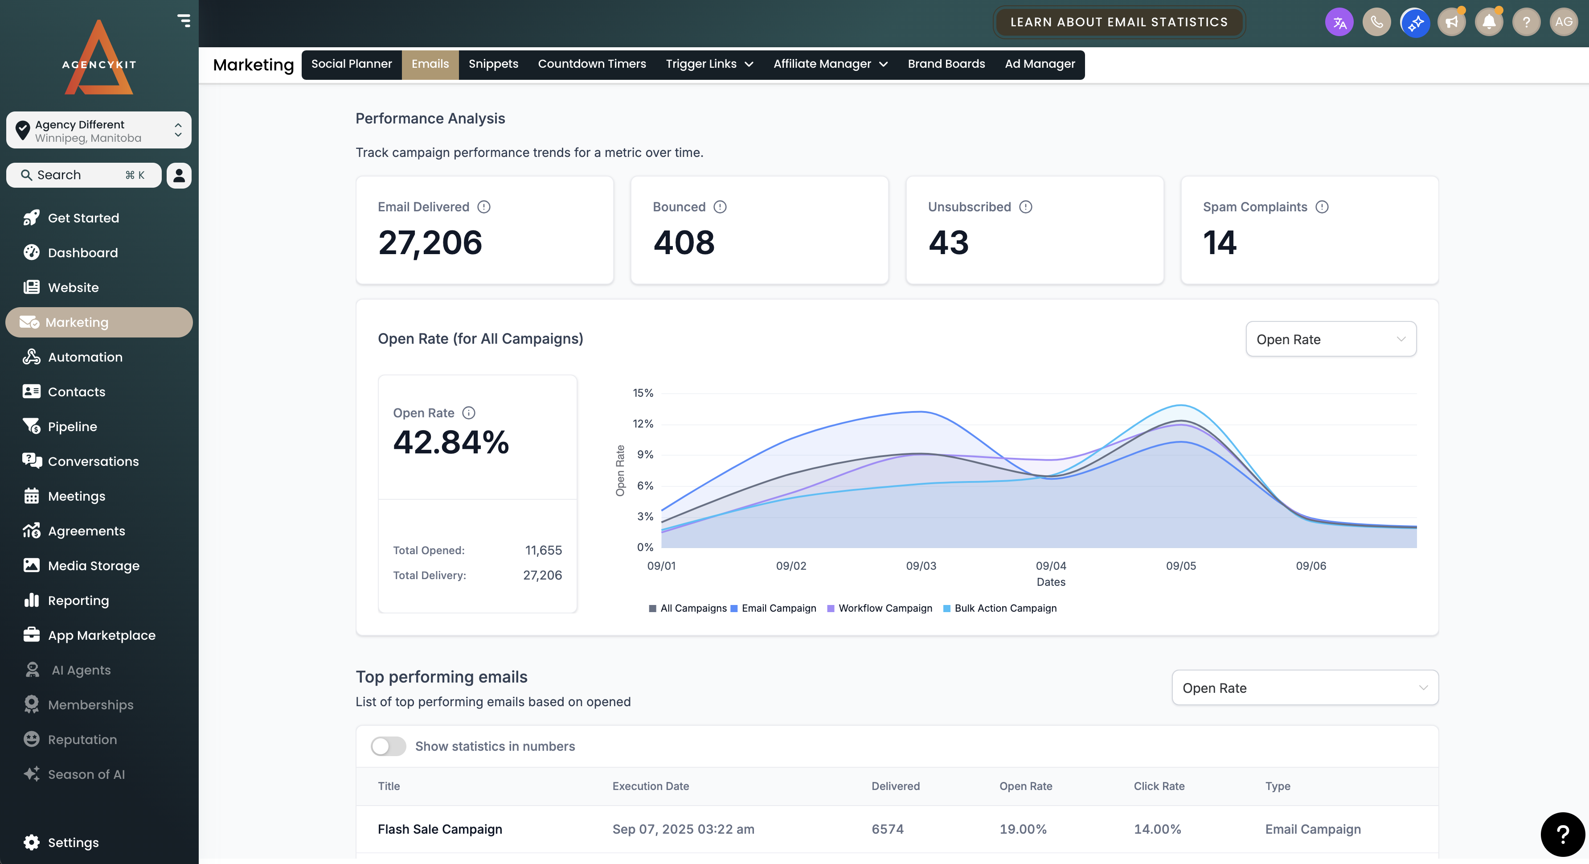Click the megaphone announcements icon
Viewport: 1589px width, 864px height.
1451,23
